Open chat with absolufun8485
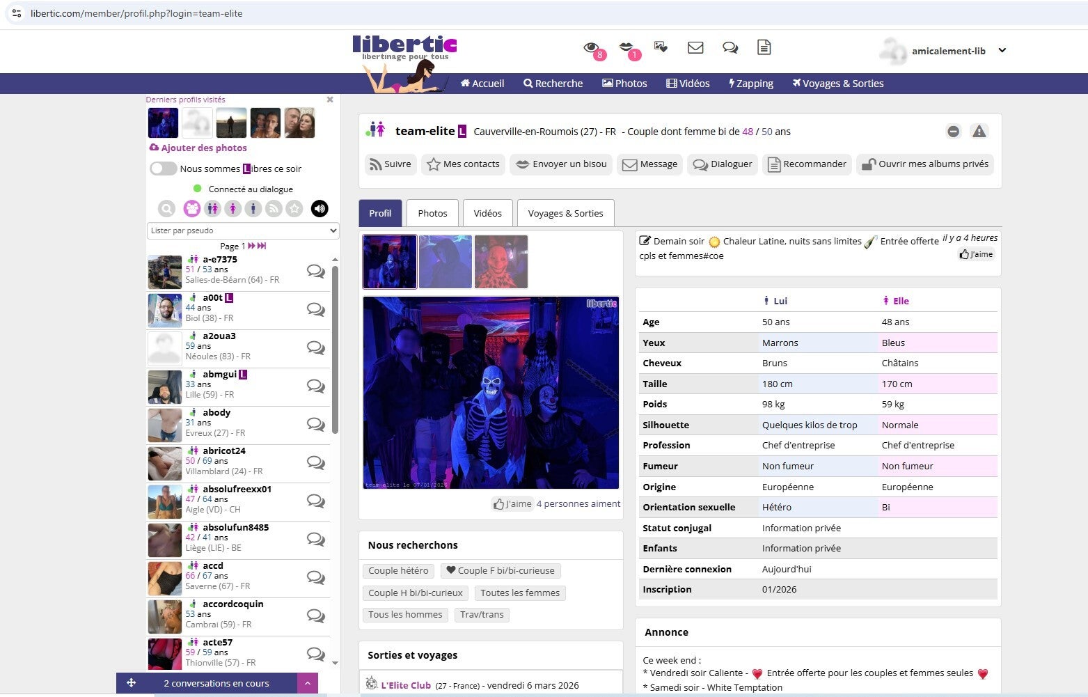The image size is (1088, 697). point(316,539)
